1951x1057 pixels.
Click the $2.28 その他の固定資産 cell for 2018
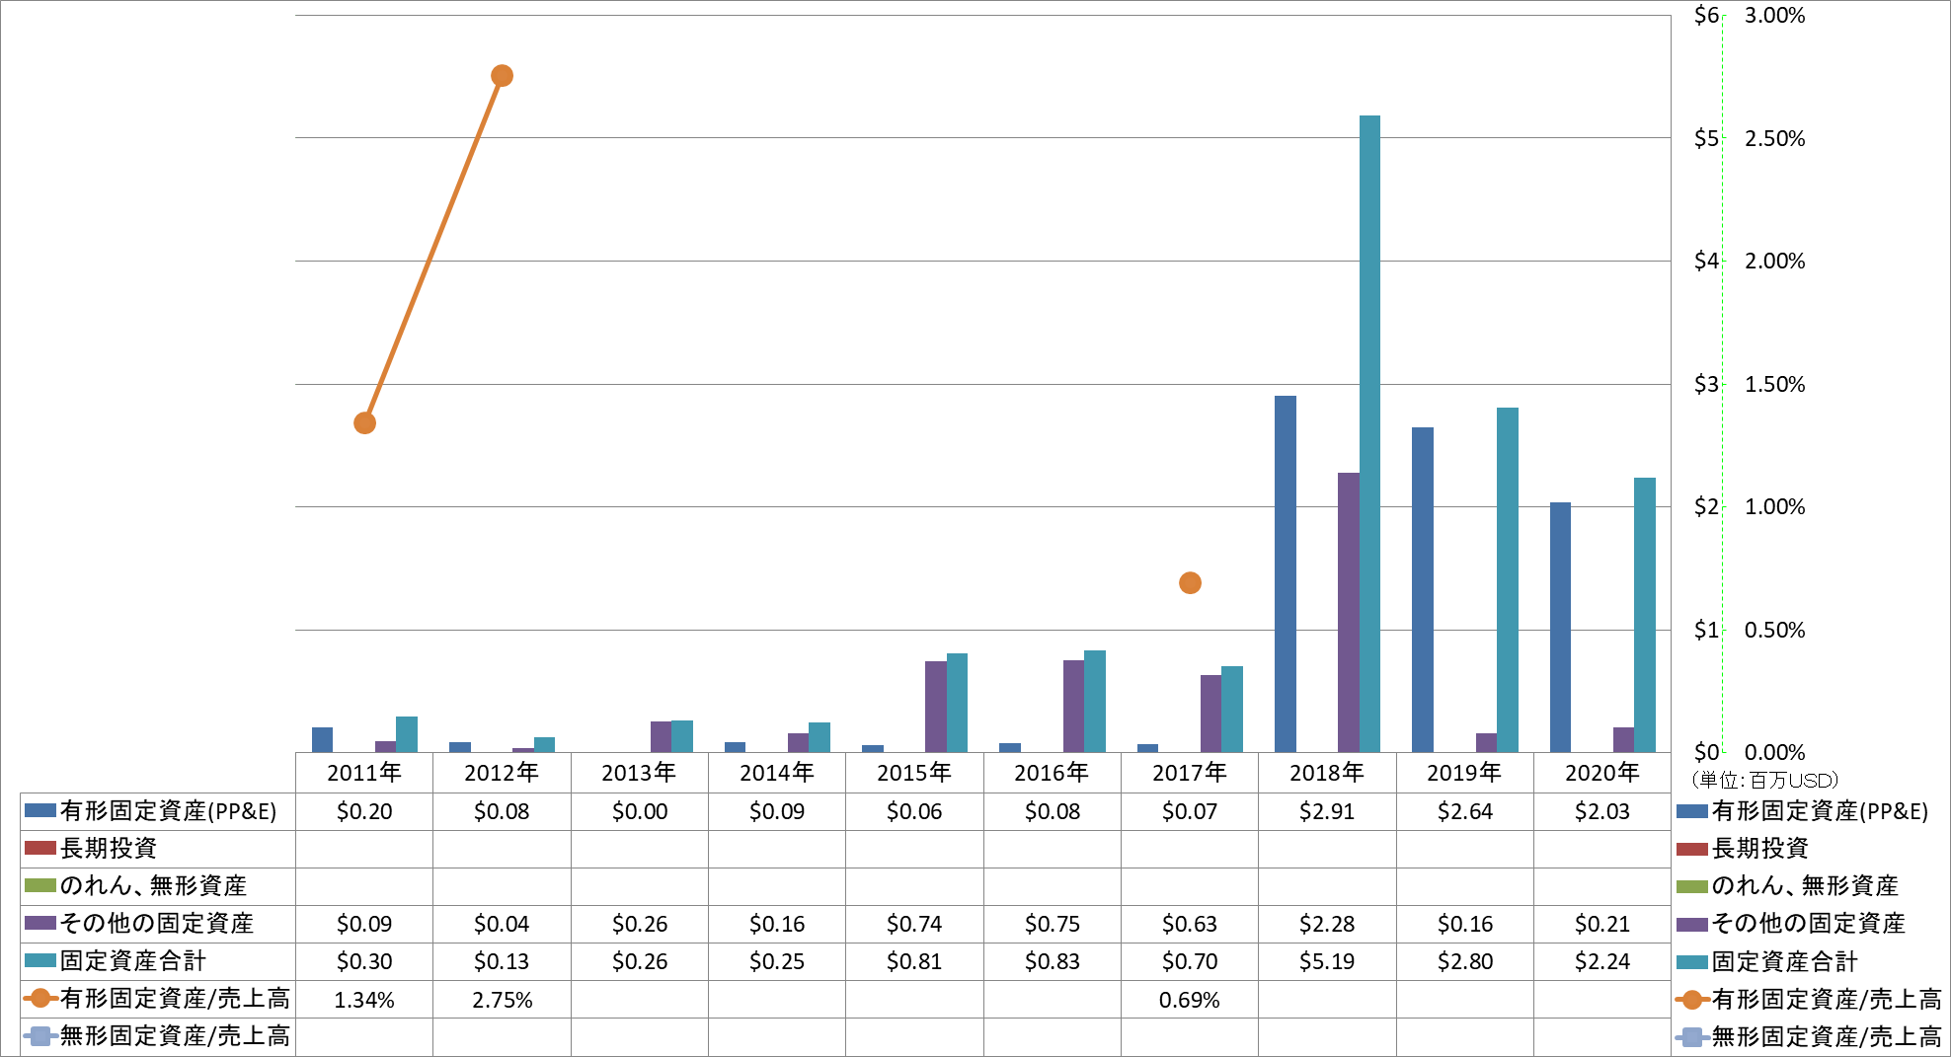1327,924
